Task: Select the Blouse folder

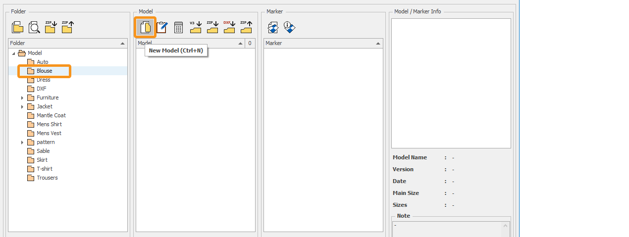Action: (x=44, y=71)
